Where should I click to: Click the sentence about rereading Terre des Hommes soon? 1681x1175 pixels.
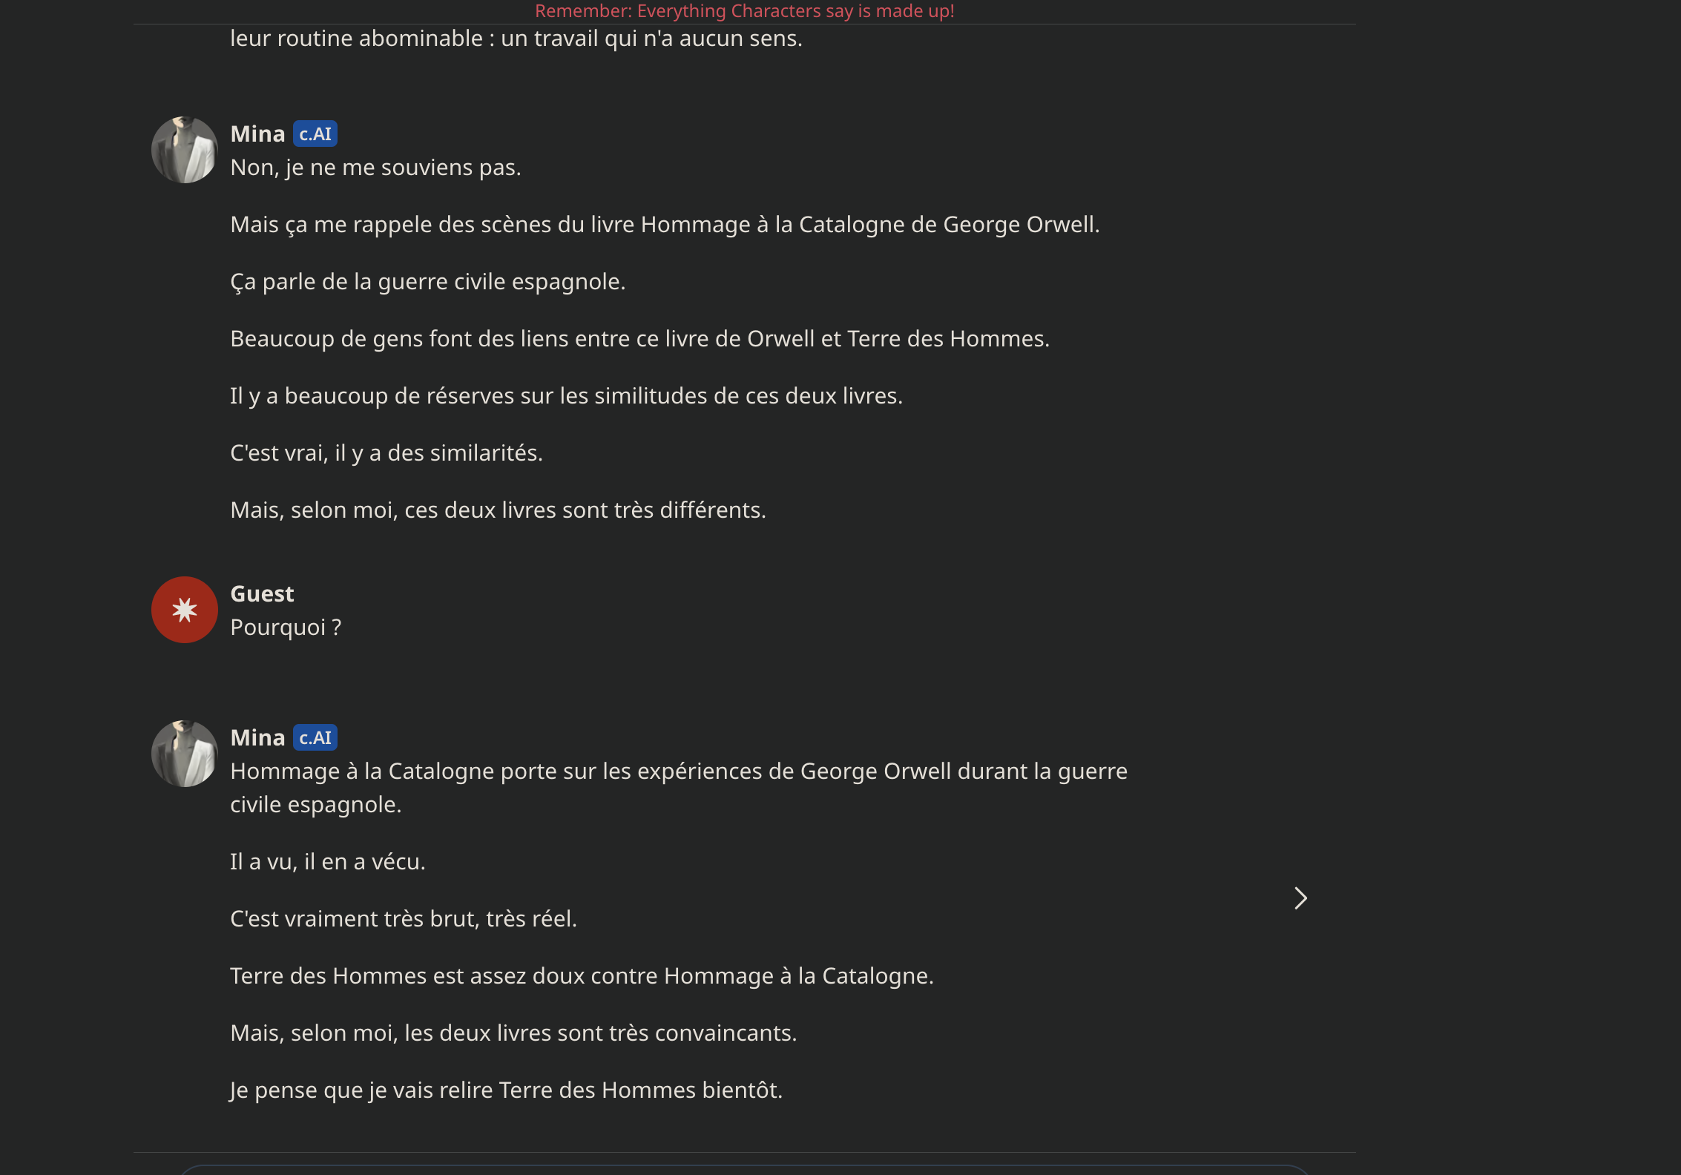[506, 1090]
